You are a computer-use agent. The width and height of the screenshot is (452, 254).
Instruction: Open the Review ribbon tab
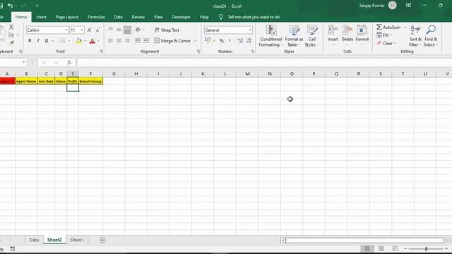(x=138, y=17)
